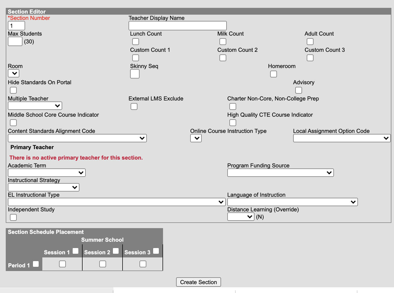Click the Section Editor header text
This screenshot has width=394, height=293.
27,12
